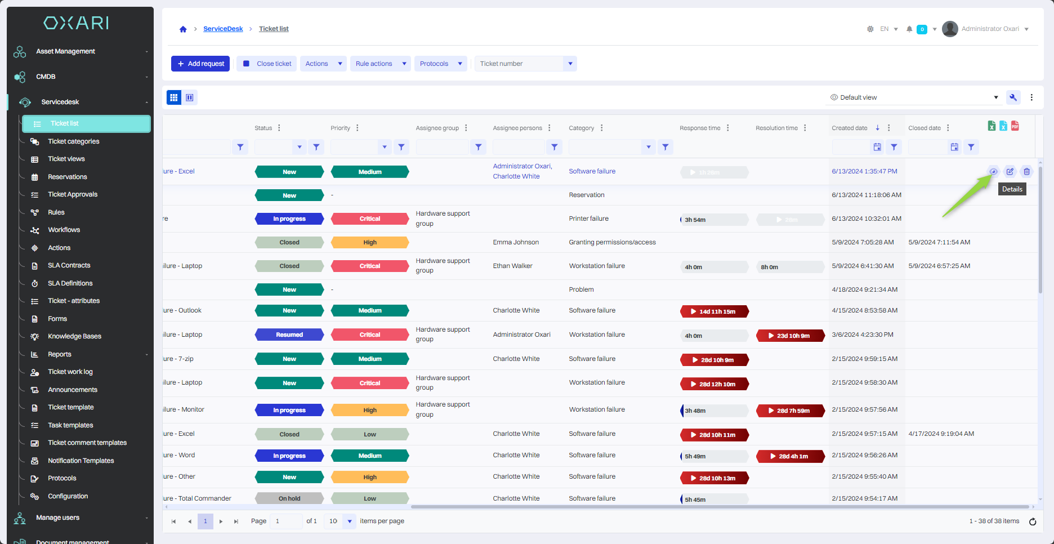Click the edit pencil icon in first row
The image size is (1054, 544).
[x=1010, y=172]
